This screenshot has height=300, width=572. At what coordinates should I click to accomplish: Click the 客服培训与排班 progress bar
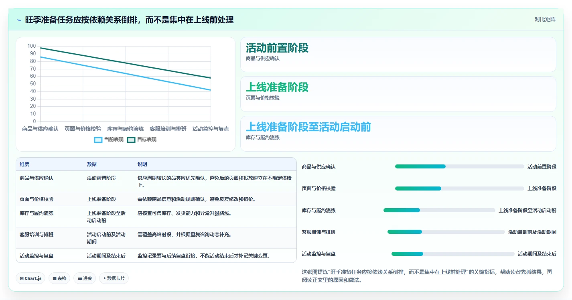pos(446,232)
